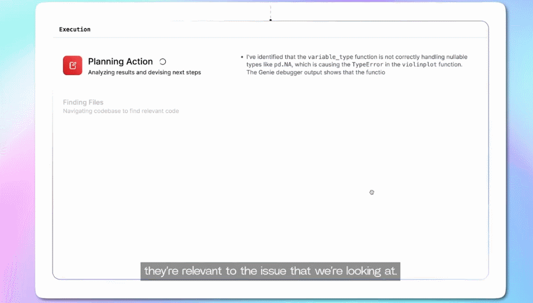Open the Execution panel header label
The height and width of the screenshot is (303, 533).
tap(74, 29)
